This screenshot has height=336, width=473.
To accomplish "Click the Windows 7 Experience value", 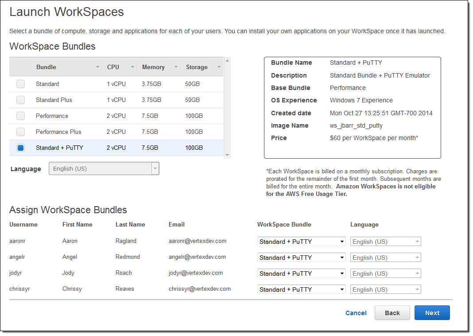I will (361, 100).
